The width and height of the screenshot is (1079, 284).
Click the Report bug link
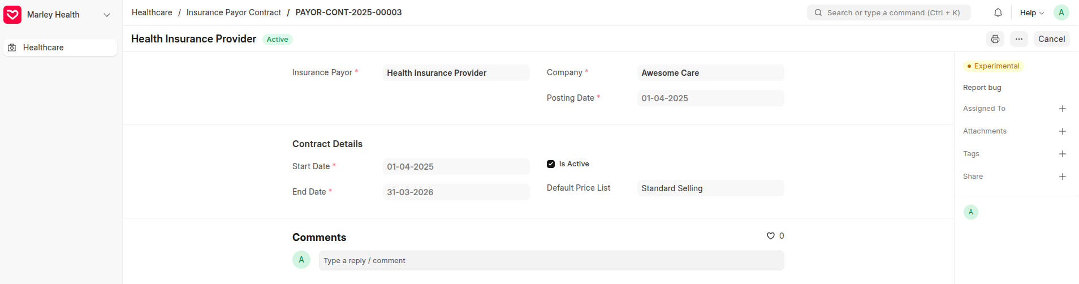pyautogui.click(x=982, y=88)
